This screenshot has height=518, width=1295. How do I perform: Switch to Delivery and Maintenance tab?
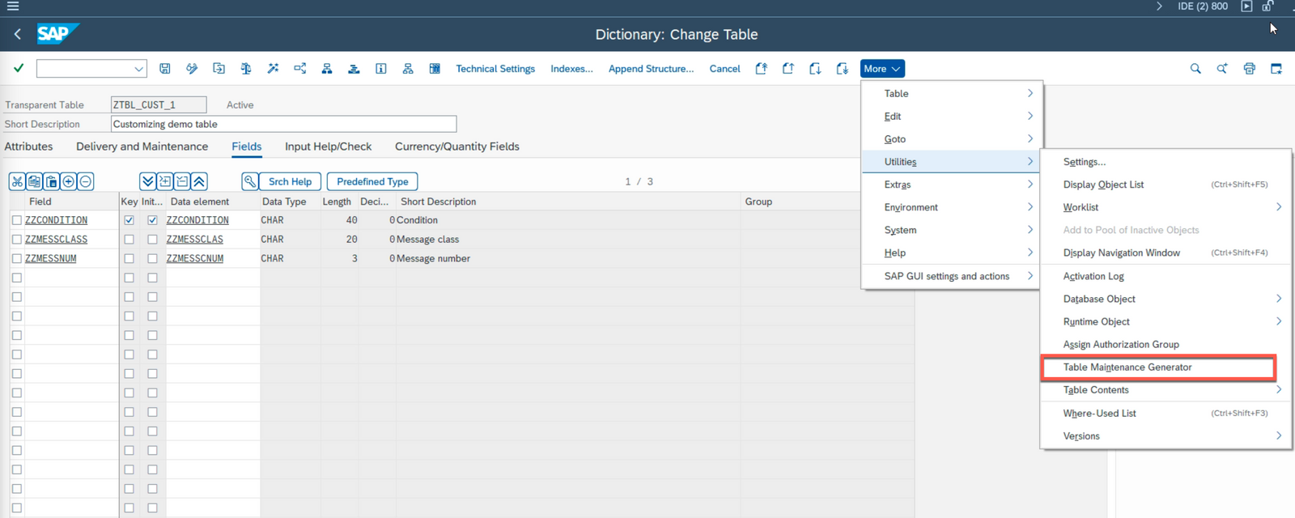[142, 146]
